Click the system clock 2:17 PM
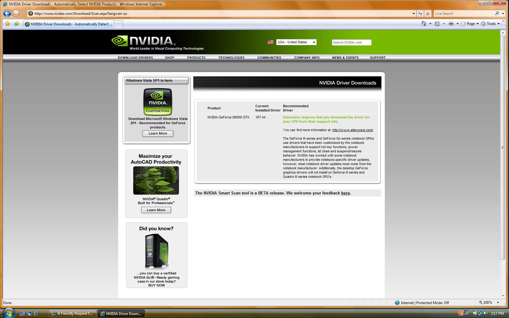Screen dimensions: 509x318 [497, 313]
